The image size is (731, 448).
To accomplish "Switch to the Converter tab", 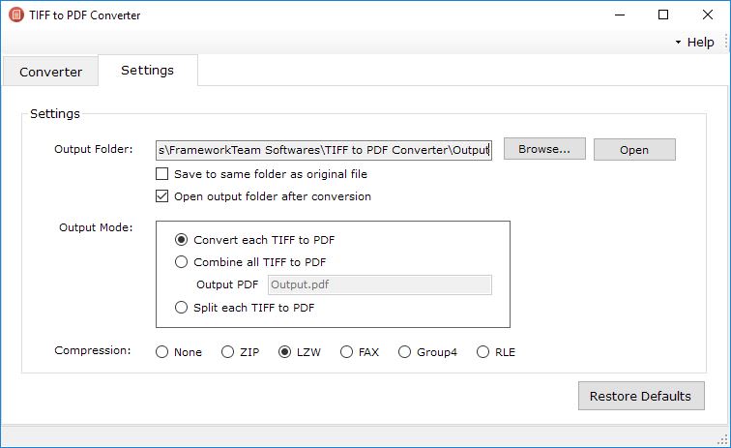I will pos(51,72).
